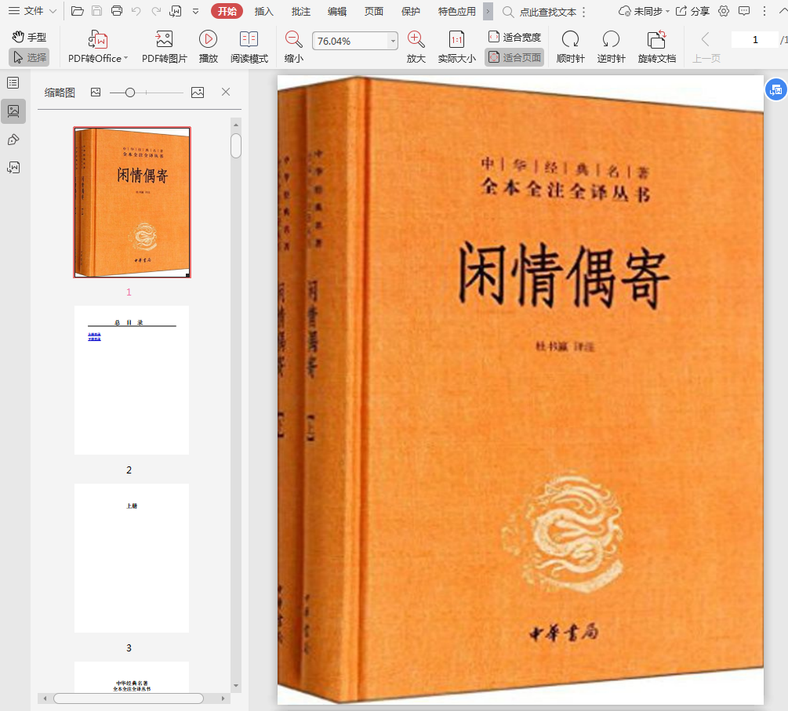Click the large thumbnail size icon
The height and width of the screenshot is (711, 788).
tap(198, 93)
